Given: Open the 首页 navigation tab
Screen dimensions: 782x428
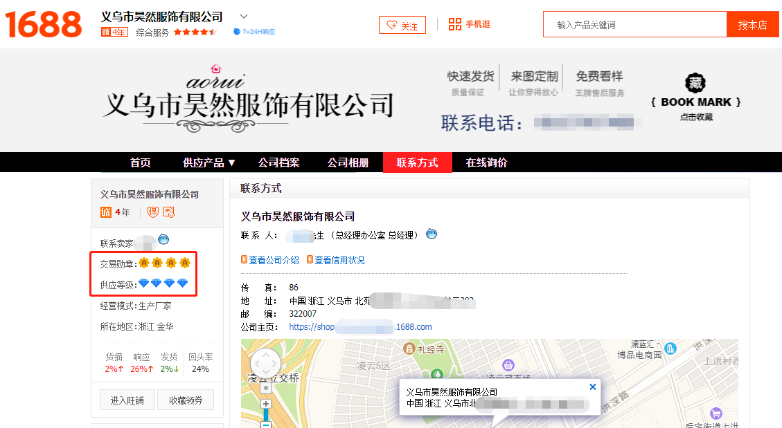Looking at the screenshot, I should tap(140, 162).
